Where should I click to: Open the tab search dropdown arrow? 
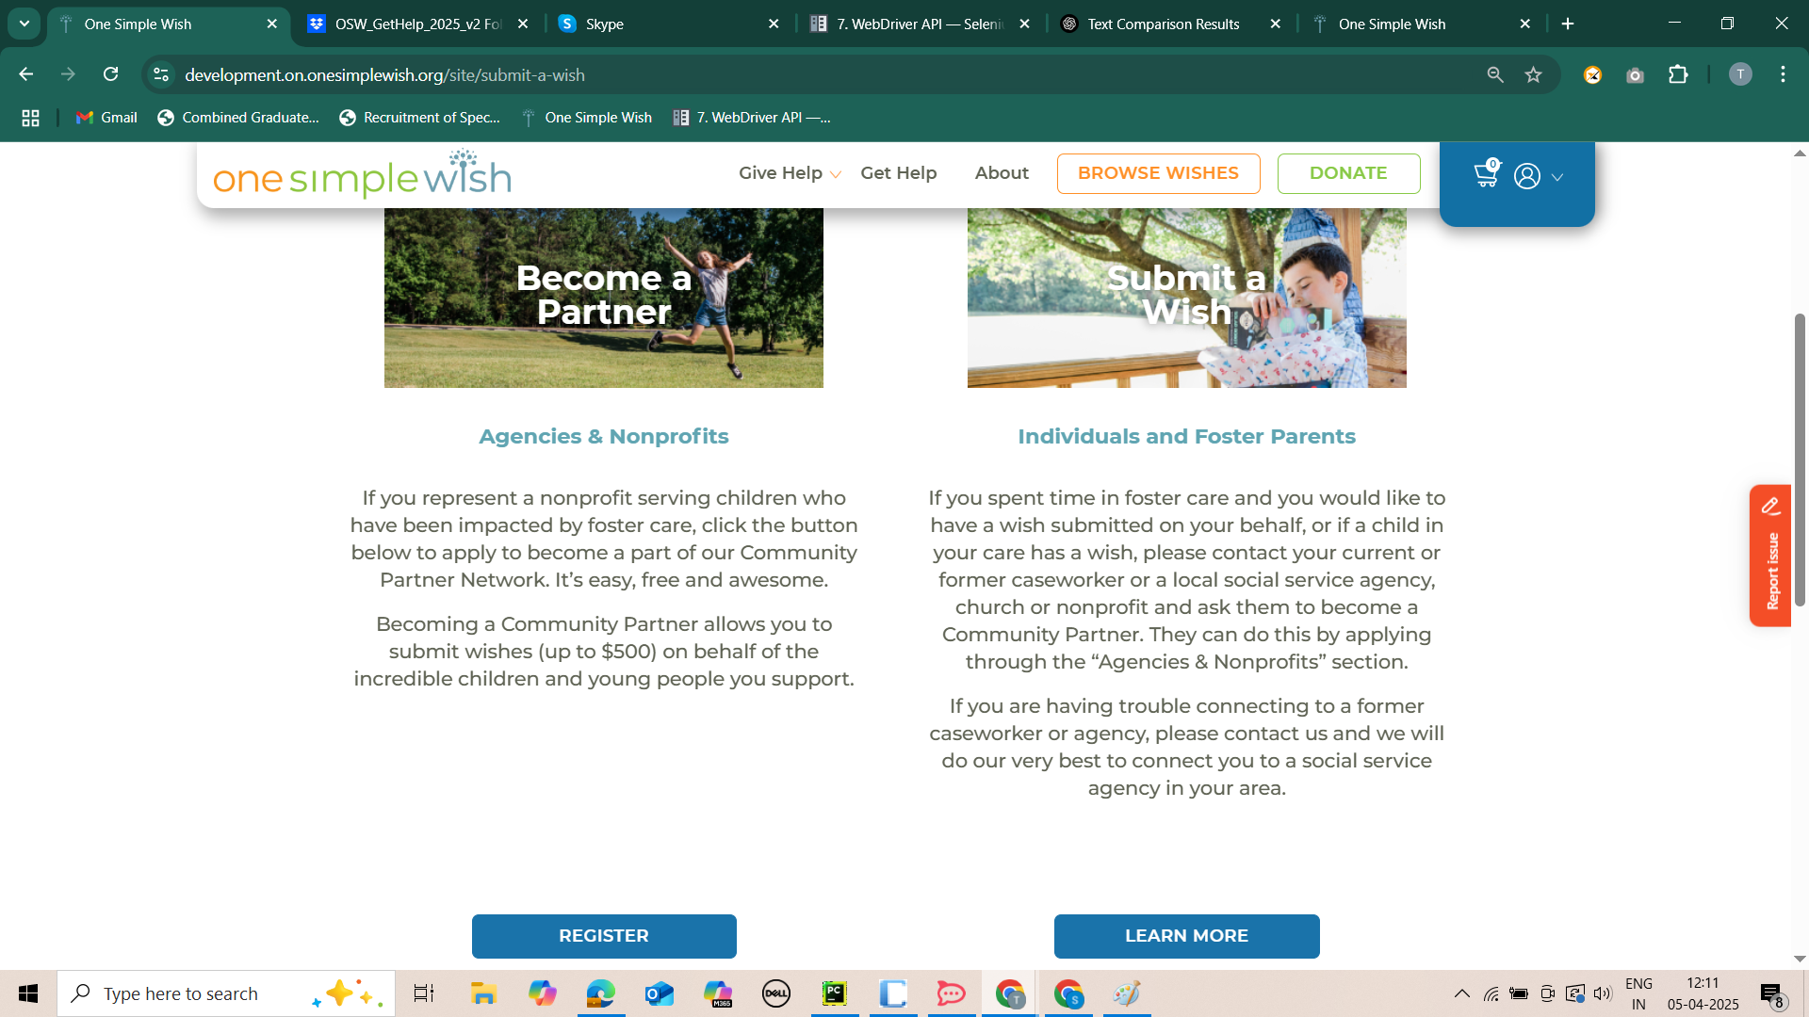tap(24, 24)
